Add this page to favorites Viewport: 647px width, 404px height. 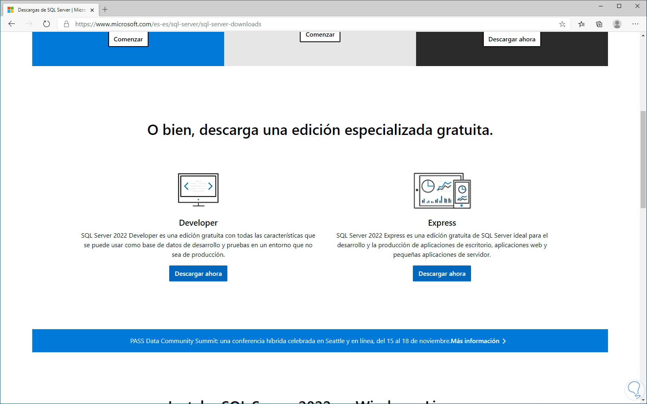pos(562,24)
